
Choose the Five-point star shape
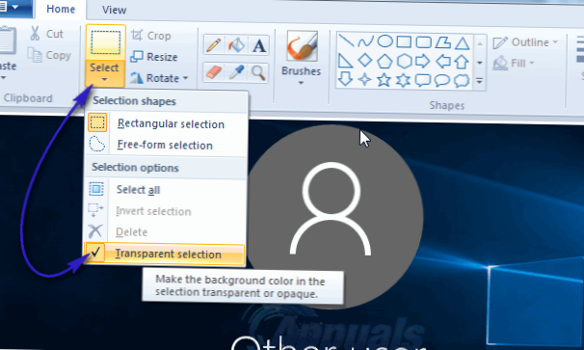coord(384,80)
